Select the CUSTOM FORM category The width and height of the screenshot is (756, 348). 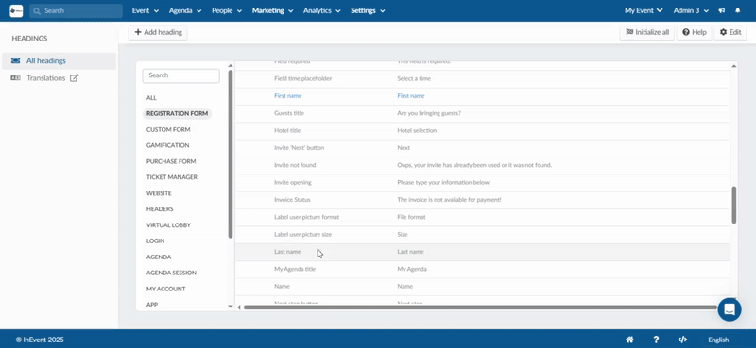168,129
